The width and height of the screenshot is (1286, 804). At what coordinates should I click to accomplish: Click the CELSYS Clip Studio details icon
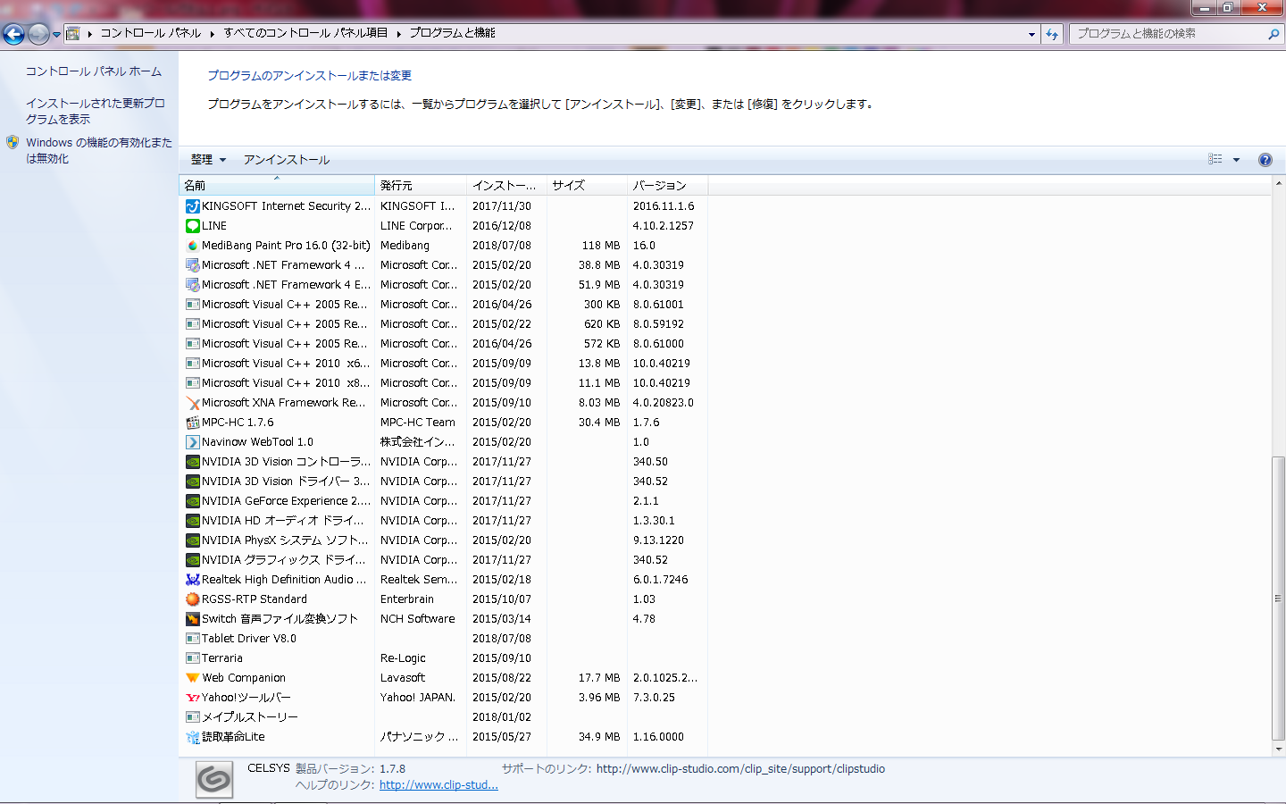click(x=214, y=779)
